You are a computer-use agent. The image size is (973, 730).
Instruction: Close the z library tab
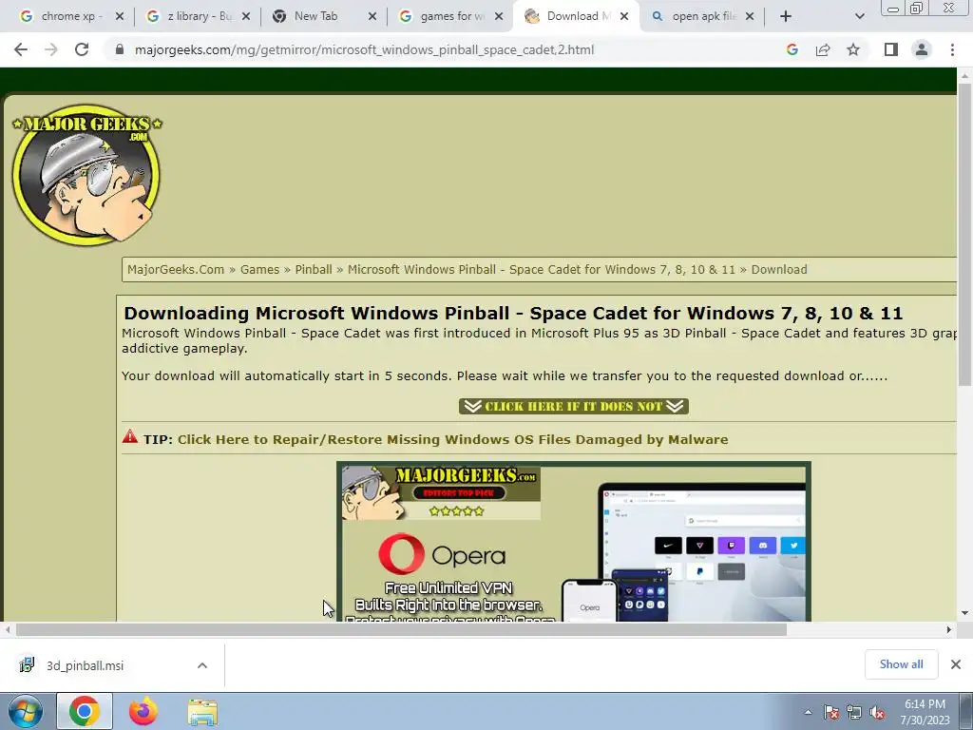coord(246,17)
